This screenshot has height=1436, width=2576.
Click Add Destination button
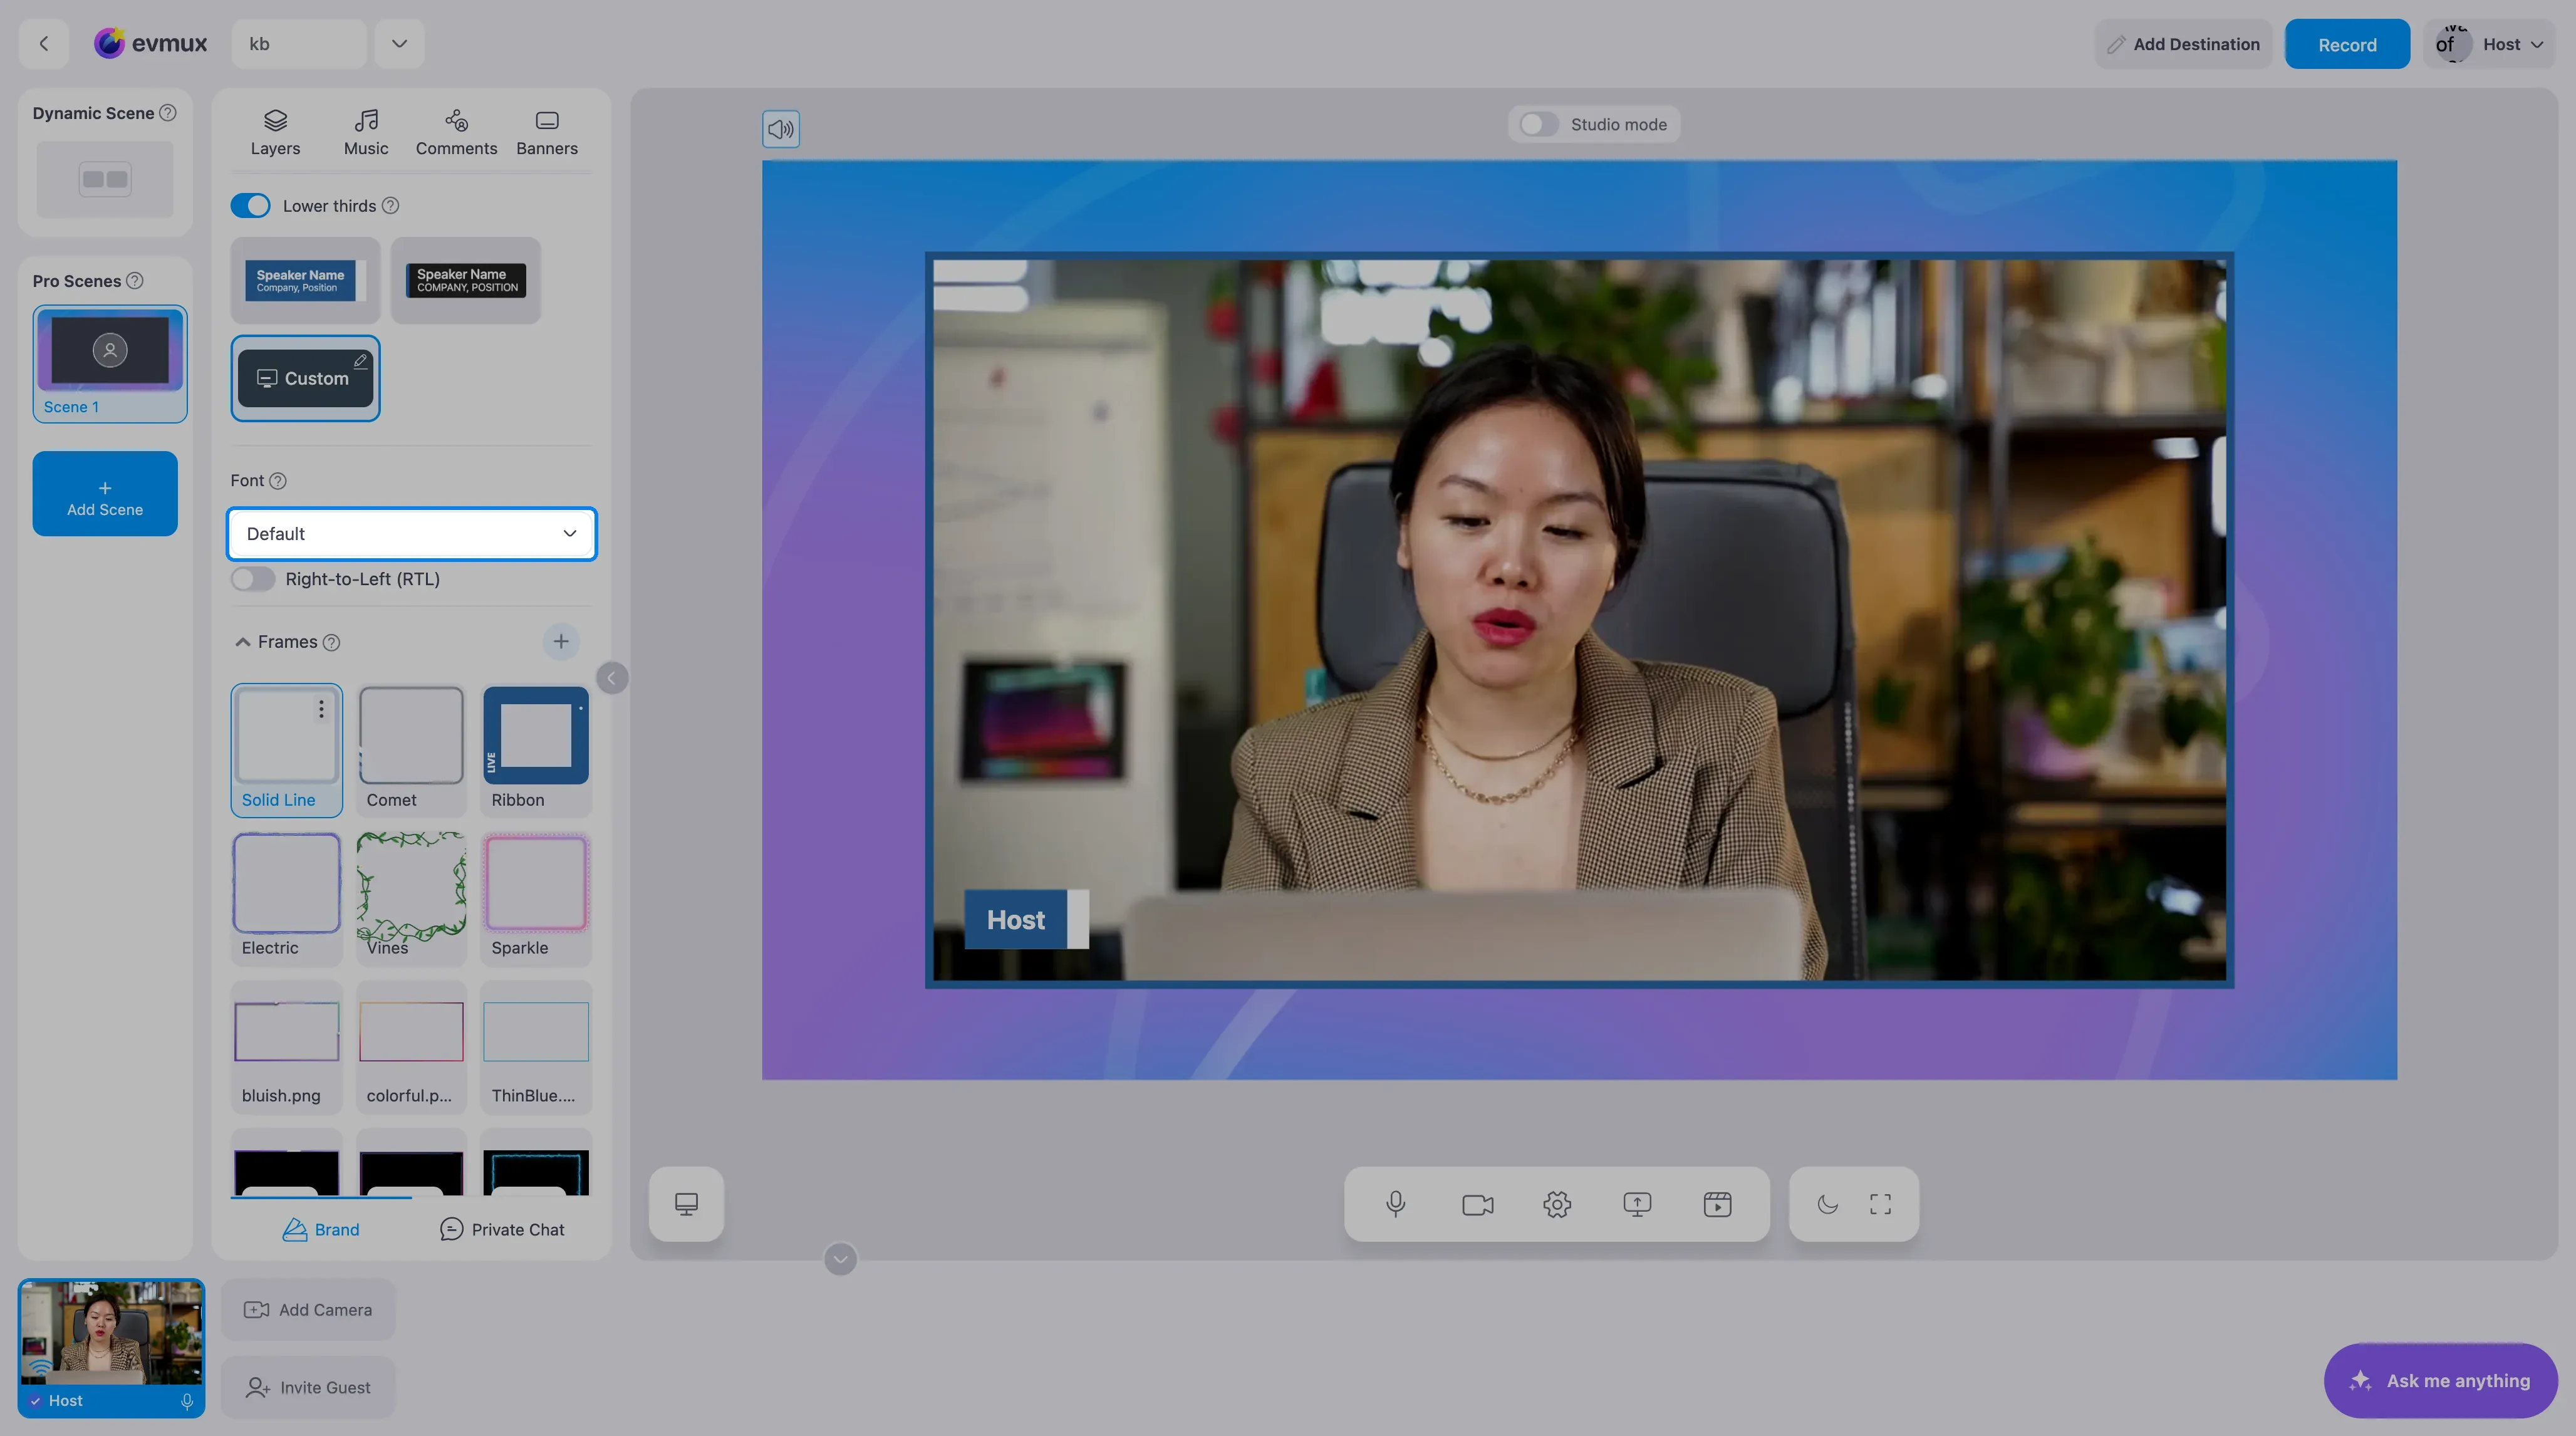[x=2183, y=44]
